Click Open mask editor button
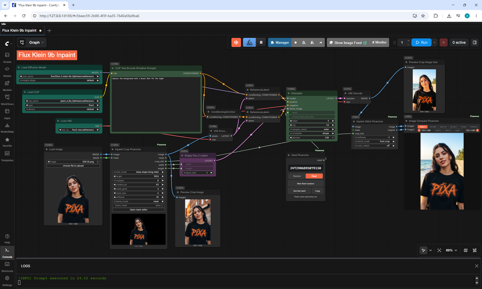The width and height of the screenshot is (482, 289). pyautogui.click(x=139, y=210)
